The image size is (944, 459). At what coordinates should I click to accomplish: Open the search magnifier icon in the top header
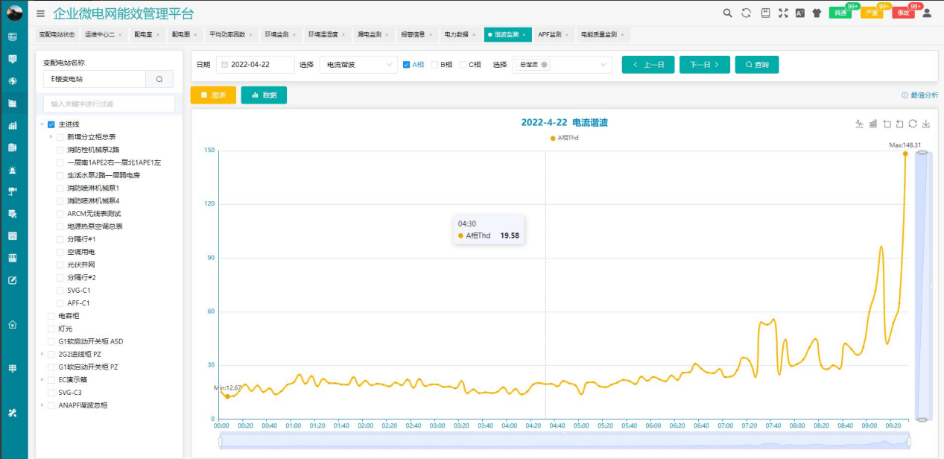coord(728,13)
